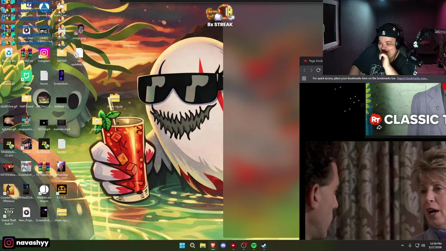Image resolution: width=446 pixels, height=251 pixels.
Task: Show hidden system tray icons
Action: point(402,245)
